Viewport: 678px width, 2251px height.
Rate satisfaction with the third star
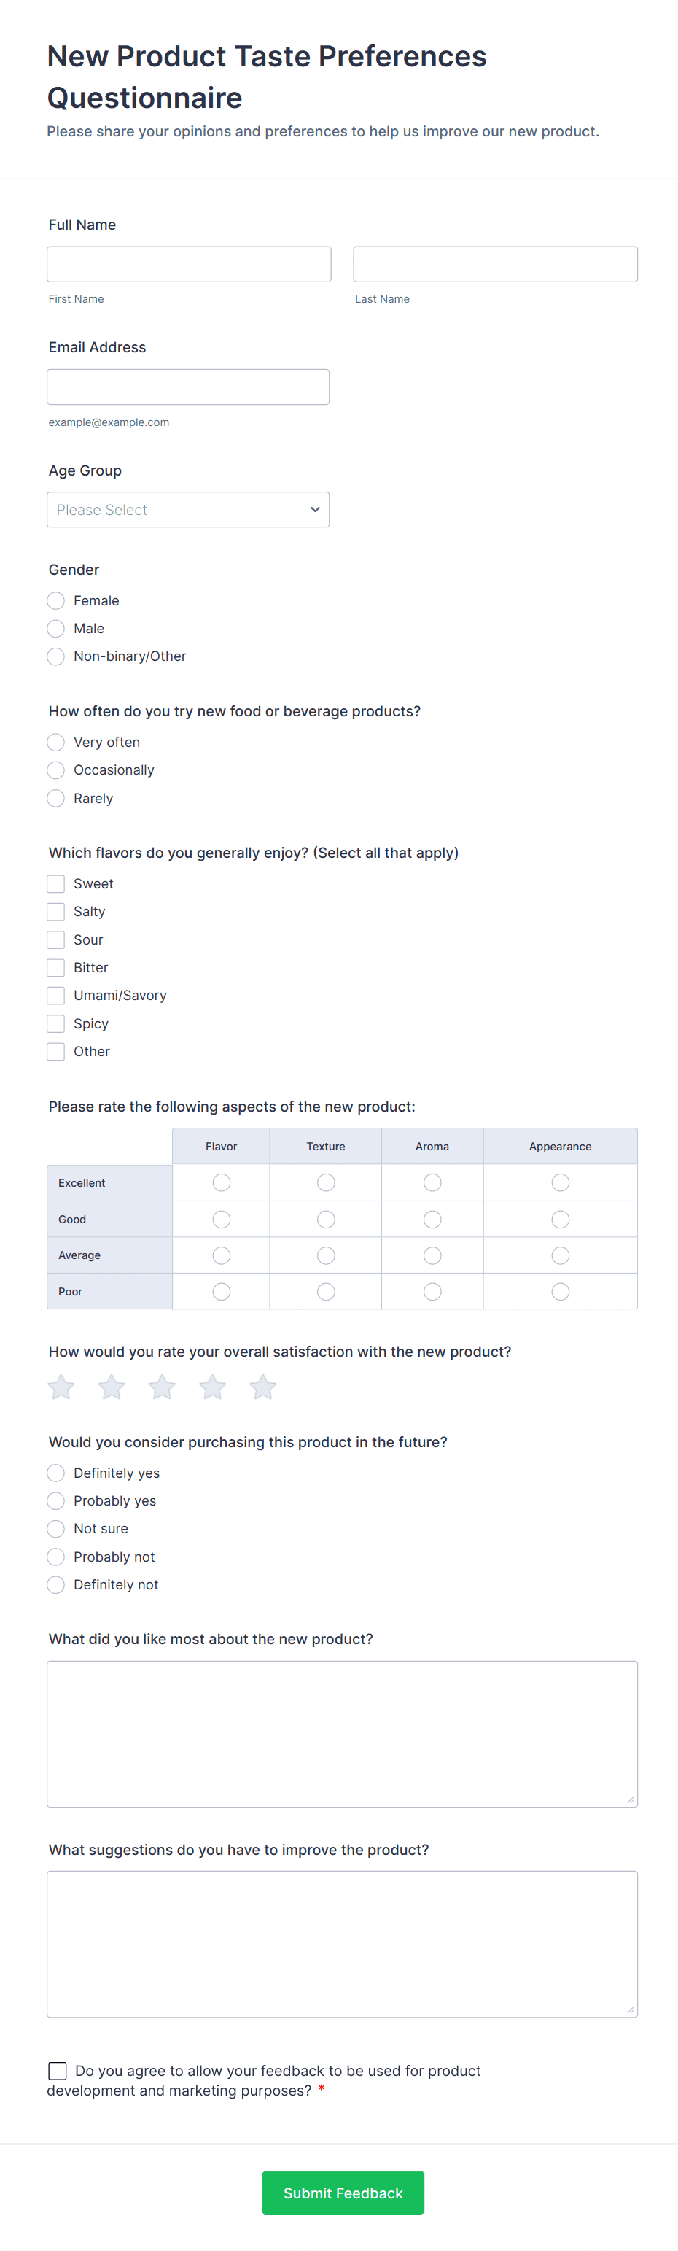(163, 1387)
